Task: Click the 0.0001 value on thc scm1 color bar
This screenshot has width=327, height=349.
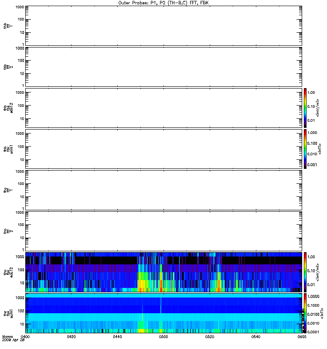Action: [x=313, y=332]
